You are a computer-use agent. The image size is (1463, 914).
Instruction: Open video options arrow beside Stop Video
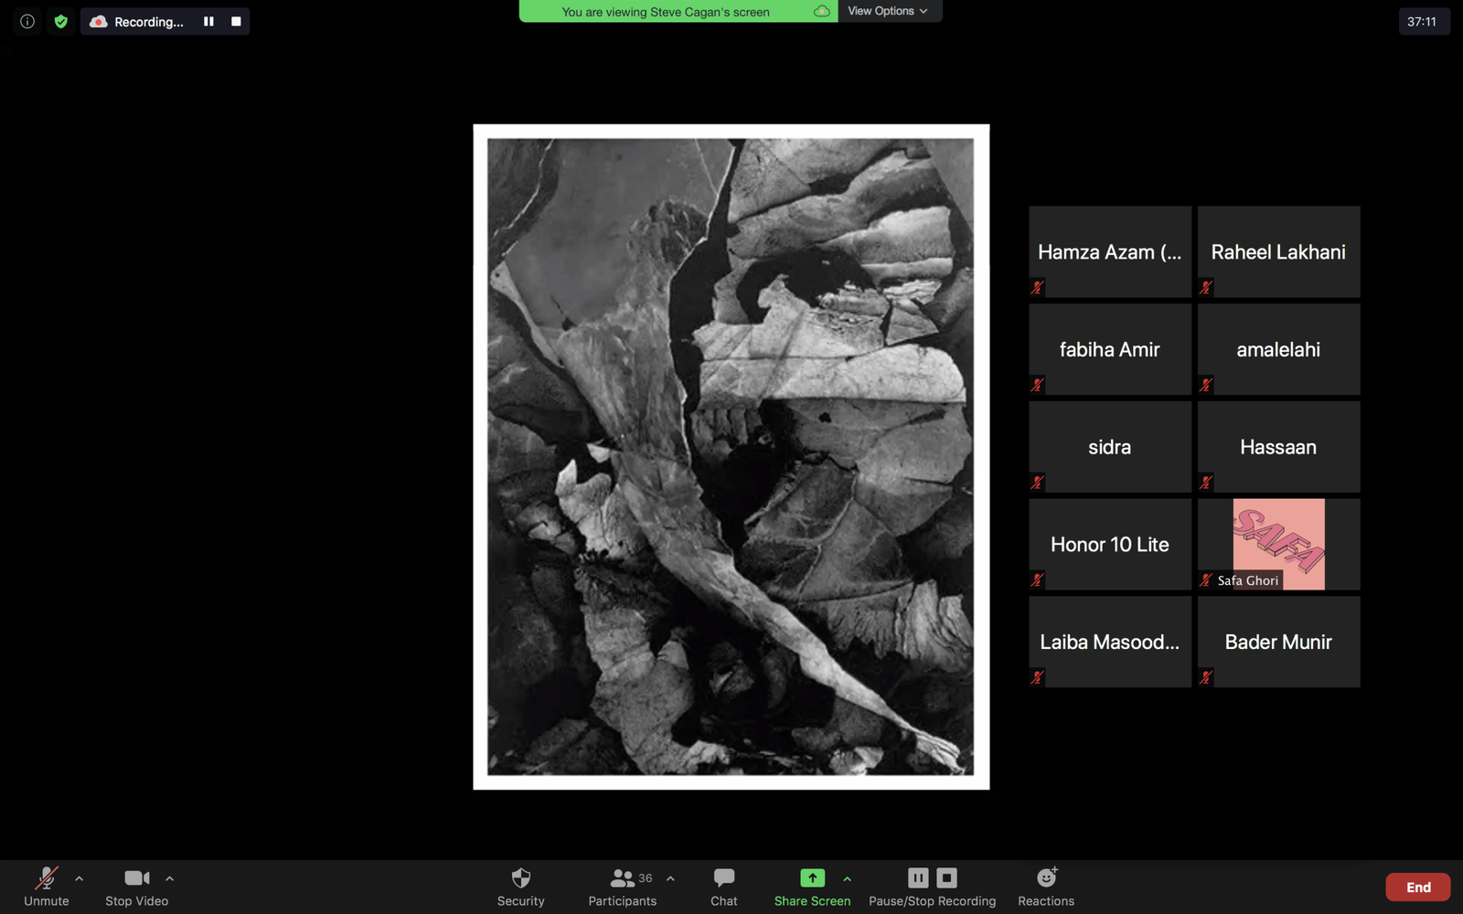coord(169,878)
